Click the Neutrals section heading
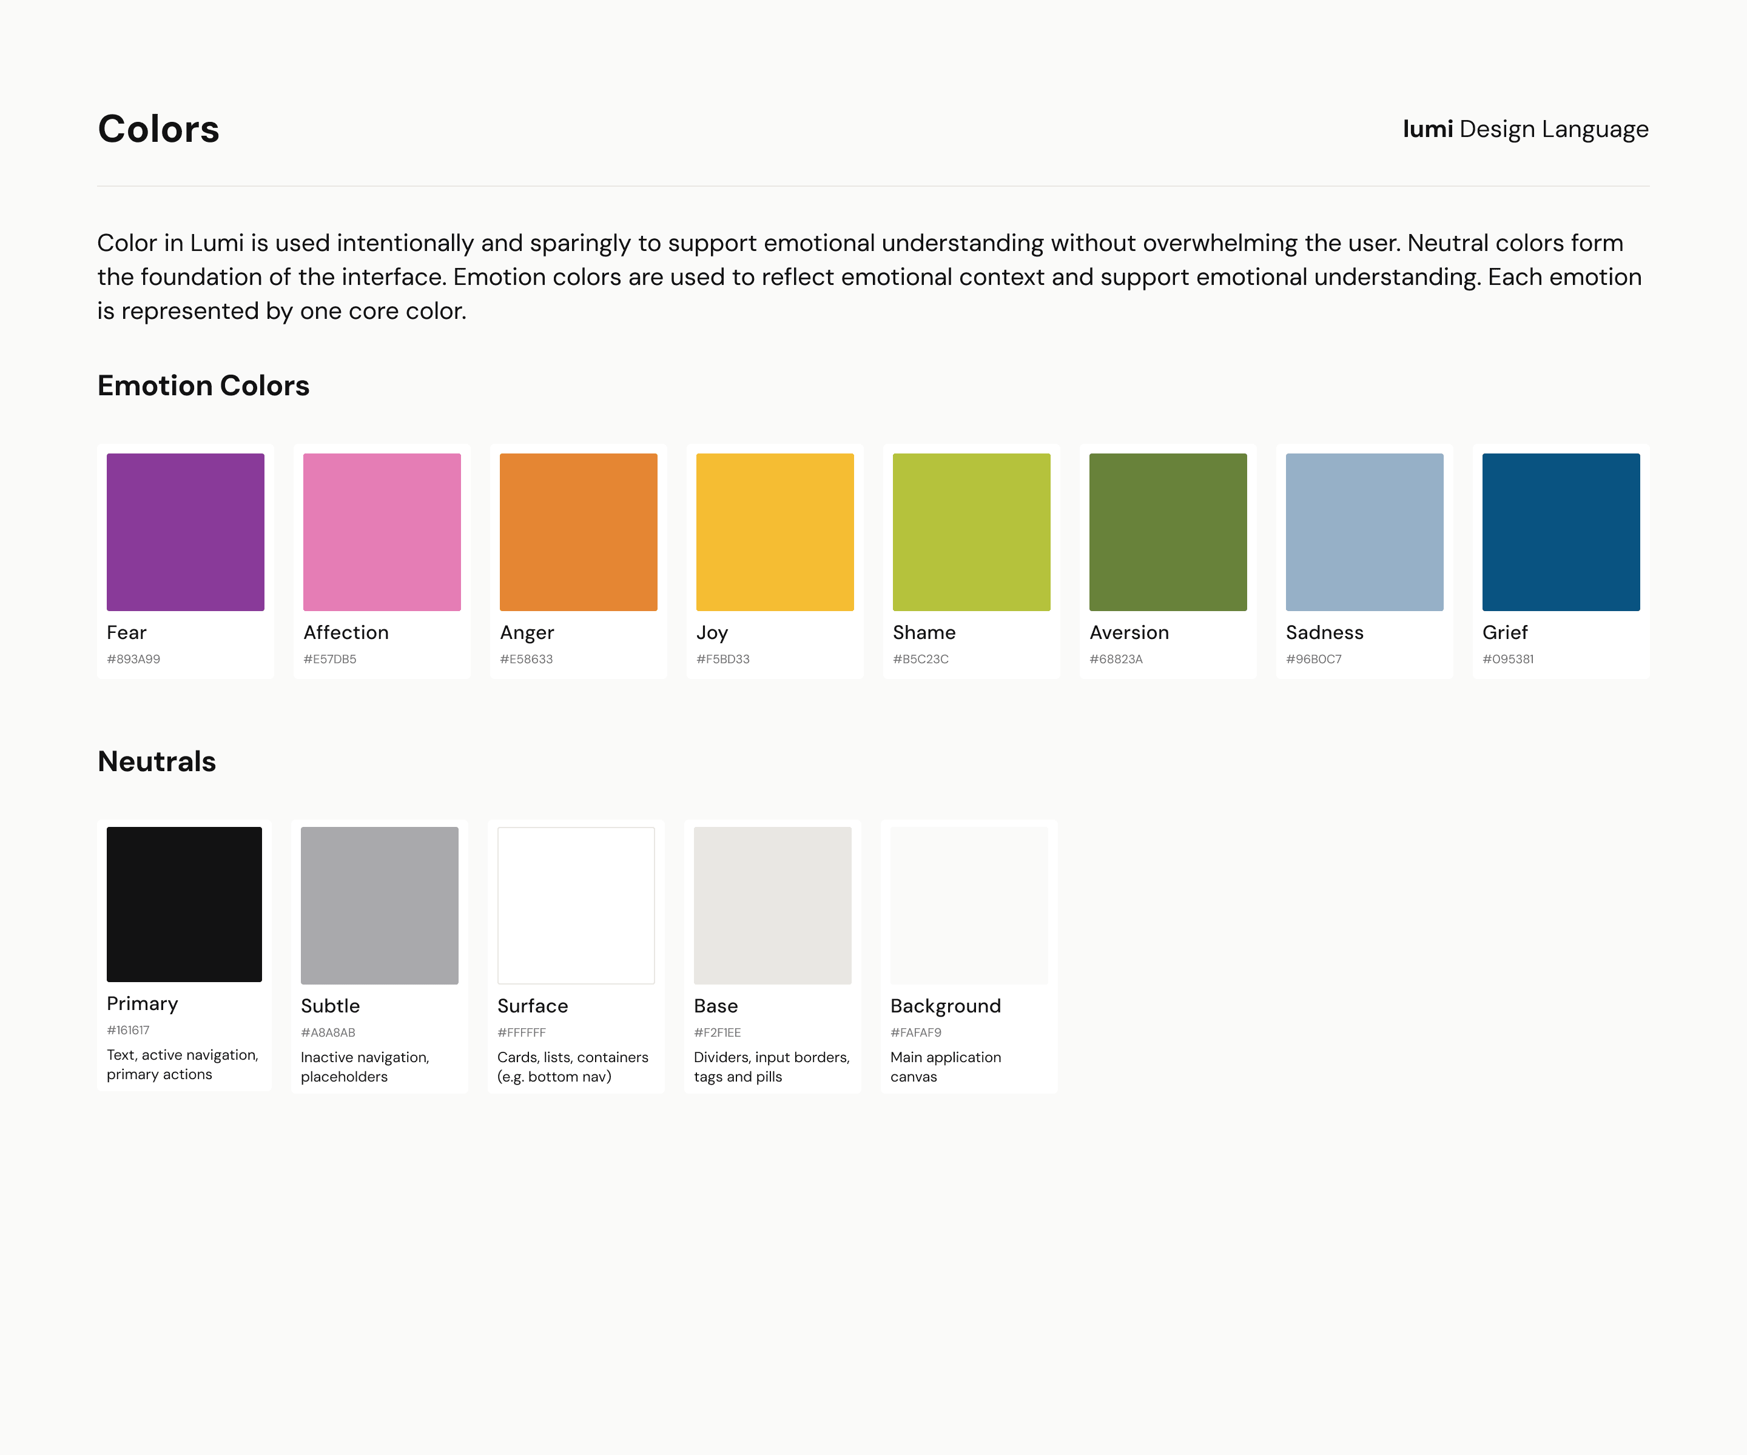 tap(157, 761)
